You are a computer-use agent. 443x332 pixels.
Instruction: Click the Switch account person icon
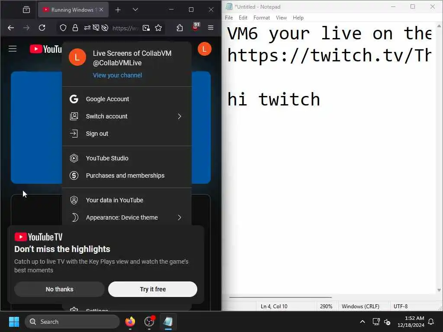(x=74, y=116)
